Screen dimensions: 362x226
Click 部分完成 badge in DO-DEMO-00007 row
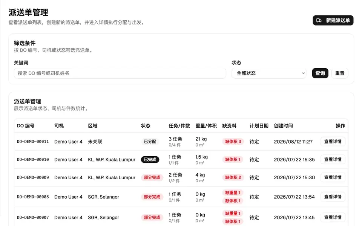152,217
